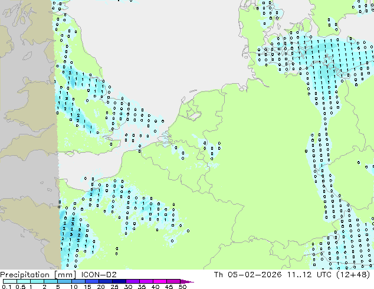Image resolution: width=374 pixels, height=289 pixels.
Task: Click the '11..12 UTC' time text
Action: pos(309,274)
